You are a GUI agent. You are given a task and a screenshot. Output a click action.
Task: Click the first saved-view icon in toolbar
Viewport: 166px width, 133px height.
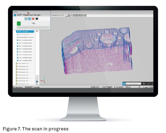point(74,16)
